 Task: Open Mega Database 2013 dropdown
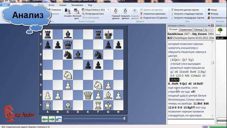pos(108,10)
